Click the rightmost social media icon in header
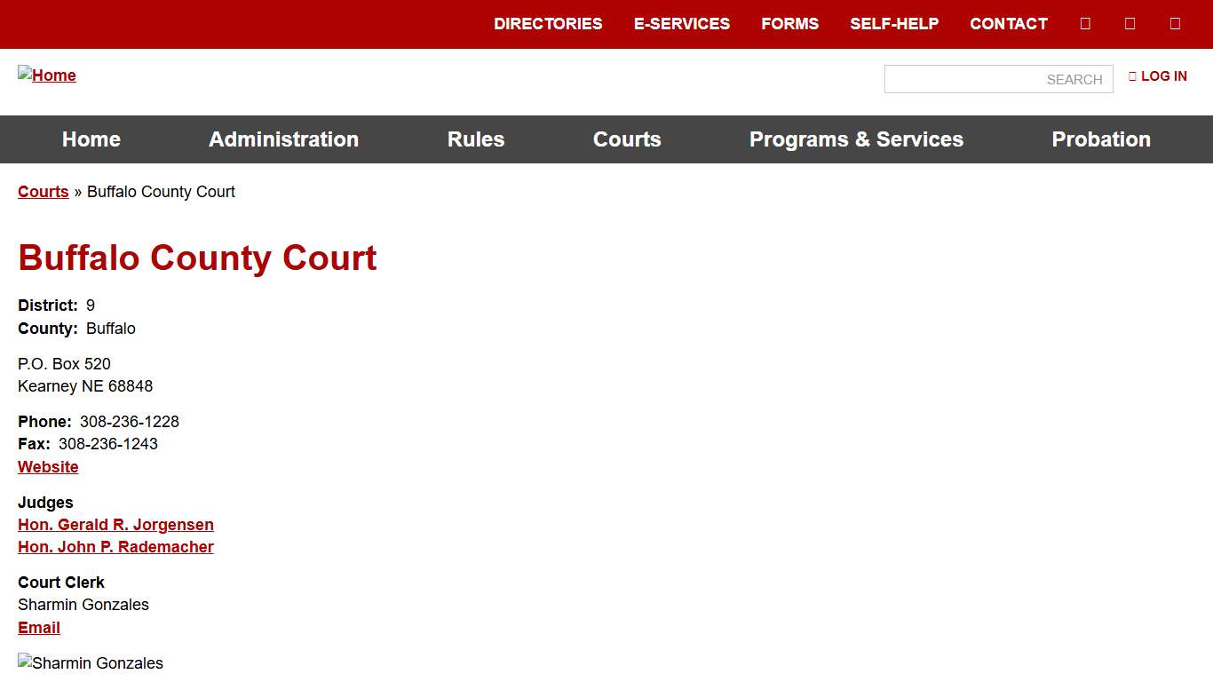The width and height of the screenshot is (1213, 682). [1175, 23]
